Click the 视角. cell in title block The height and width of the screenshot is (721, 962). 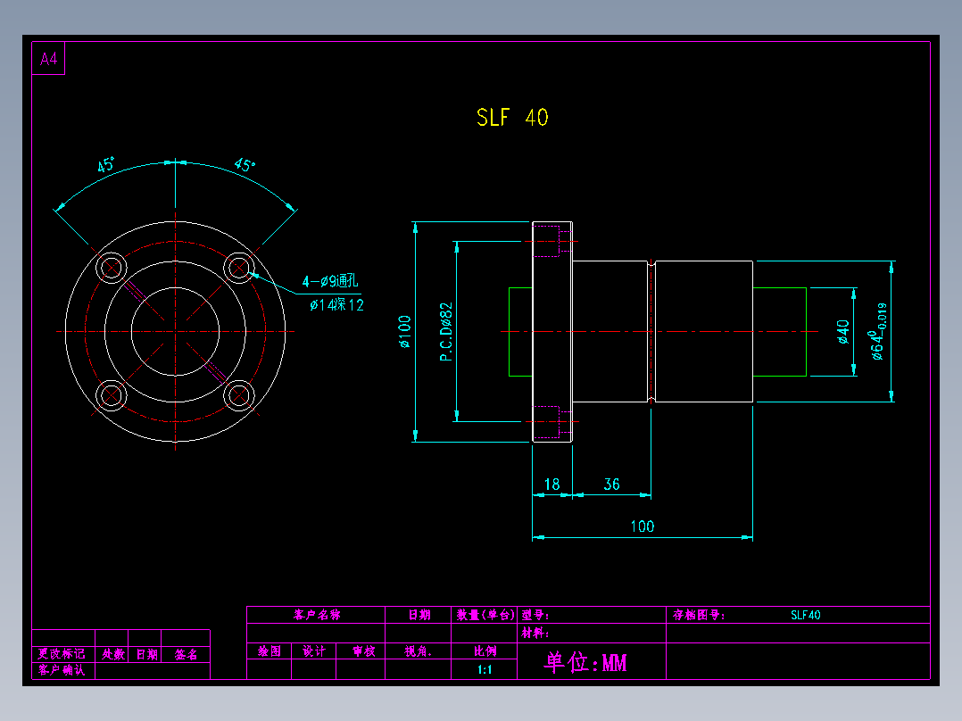[419, 651]
